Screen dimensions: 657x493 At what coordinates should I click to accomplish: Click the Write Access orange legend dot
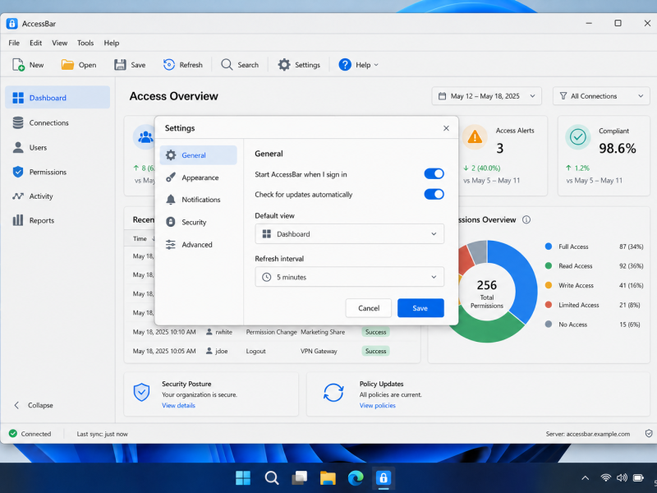(x=549, y=285)
